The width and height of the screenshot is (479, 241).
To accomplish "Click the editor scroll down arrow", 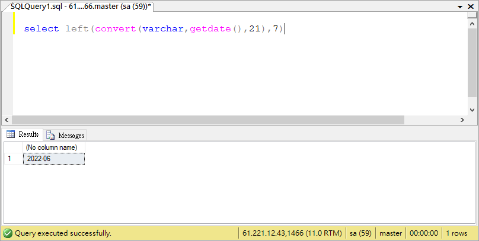I will pyautogui.click(x=472, y=110).
